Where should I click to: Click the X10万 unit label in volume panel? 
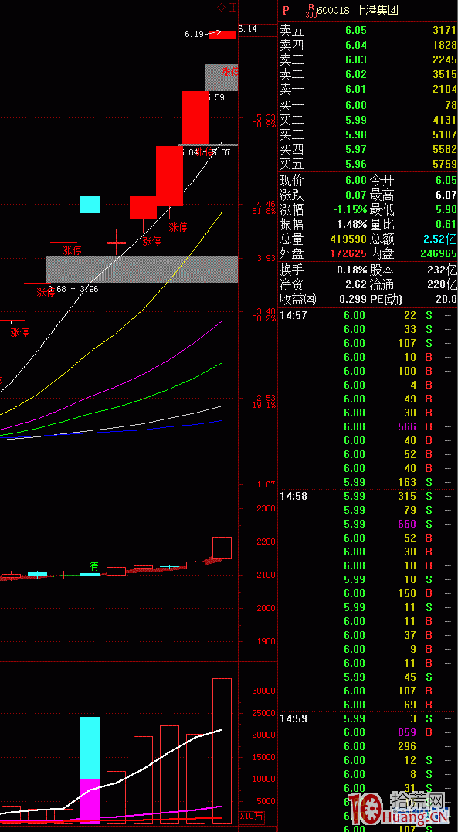252,817
